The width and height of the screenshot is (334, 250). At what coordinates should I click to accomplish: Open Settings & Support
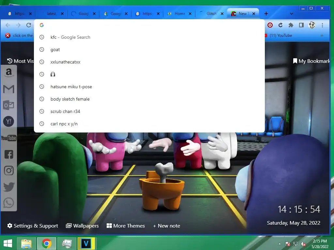(x=33, y=226)
